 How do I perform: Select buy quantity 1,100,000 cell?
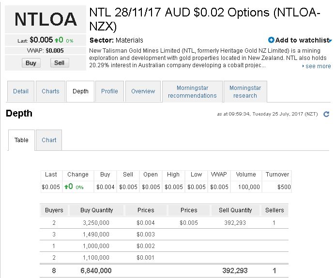[96, 258]
